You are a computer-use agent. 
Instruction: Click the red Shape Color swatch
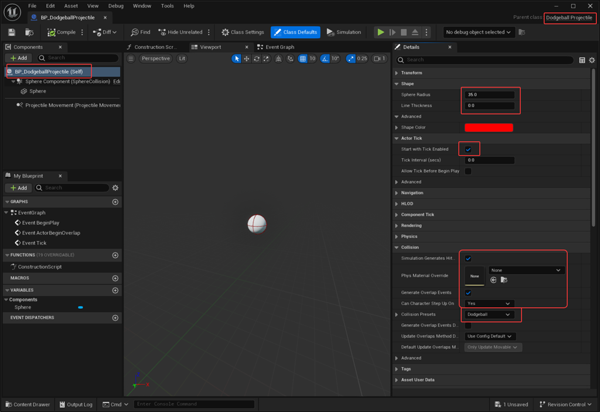(489, 128)
